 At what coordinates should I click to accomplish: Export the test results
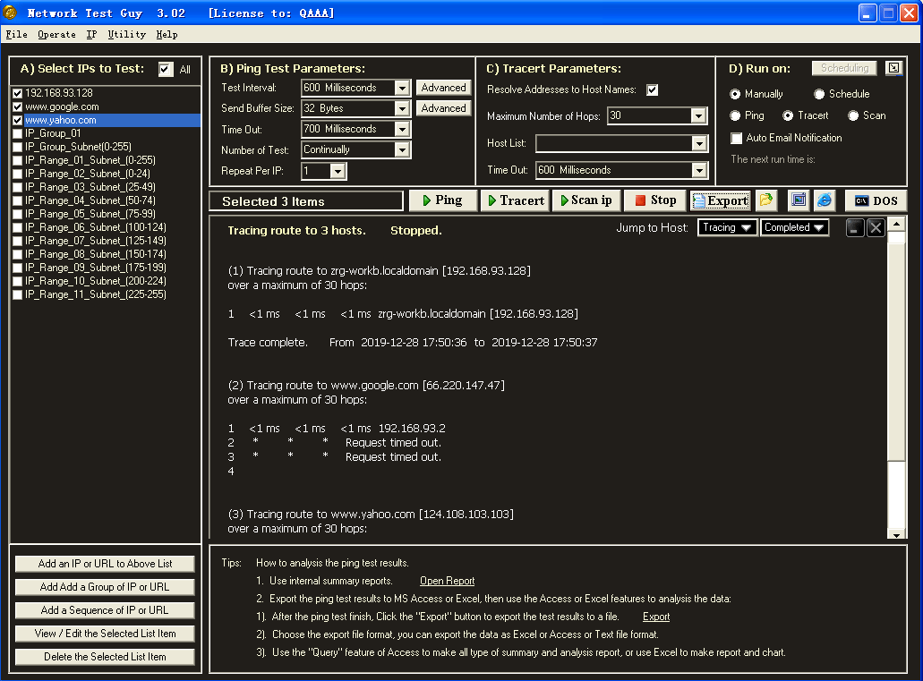tap(721, 200)
